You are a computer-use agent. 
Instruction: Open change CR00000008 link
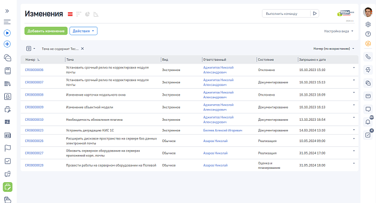coord(34,95)
